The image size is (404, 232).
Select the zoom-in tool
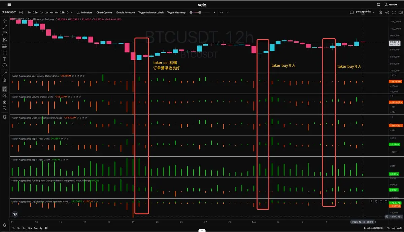(x=5, y=80)
